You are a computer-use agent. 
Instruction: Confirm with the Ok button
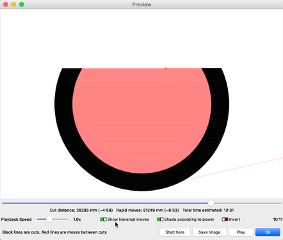click(268, 232)
